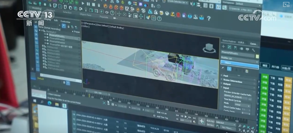This screenshot has width=293, height=133.
Task: Click the Set Key button
Action: tap(210, 125)
